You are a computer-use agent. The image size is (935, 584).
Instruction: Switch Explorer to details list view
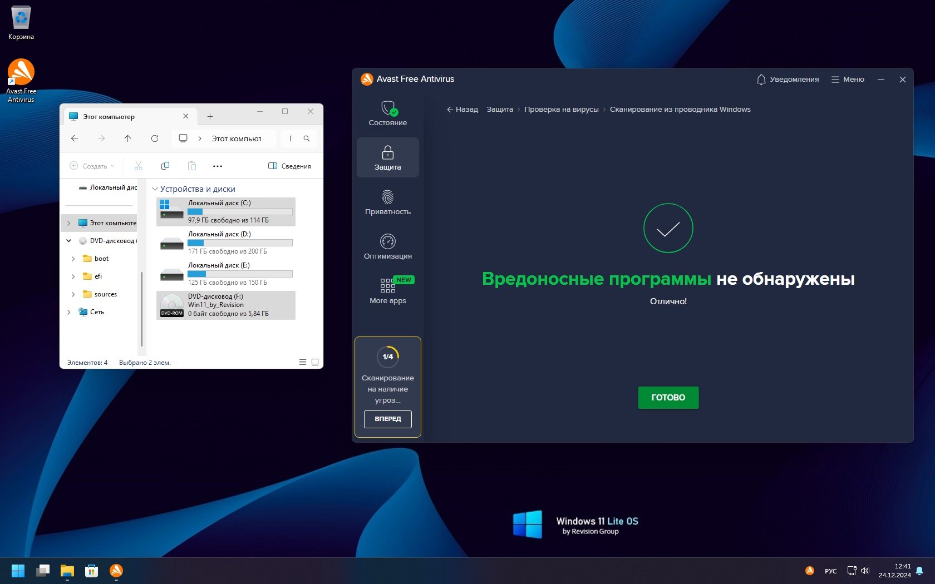tap(303, 362)
